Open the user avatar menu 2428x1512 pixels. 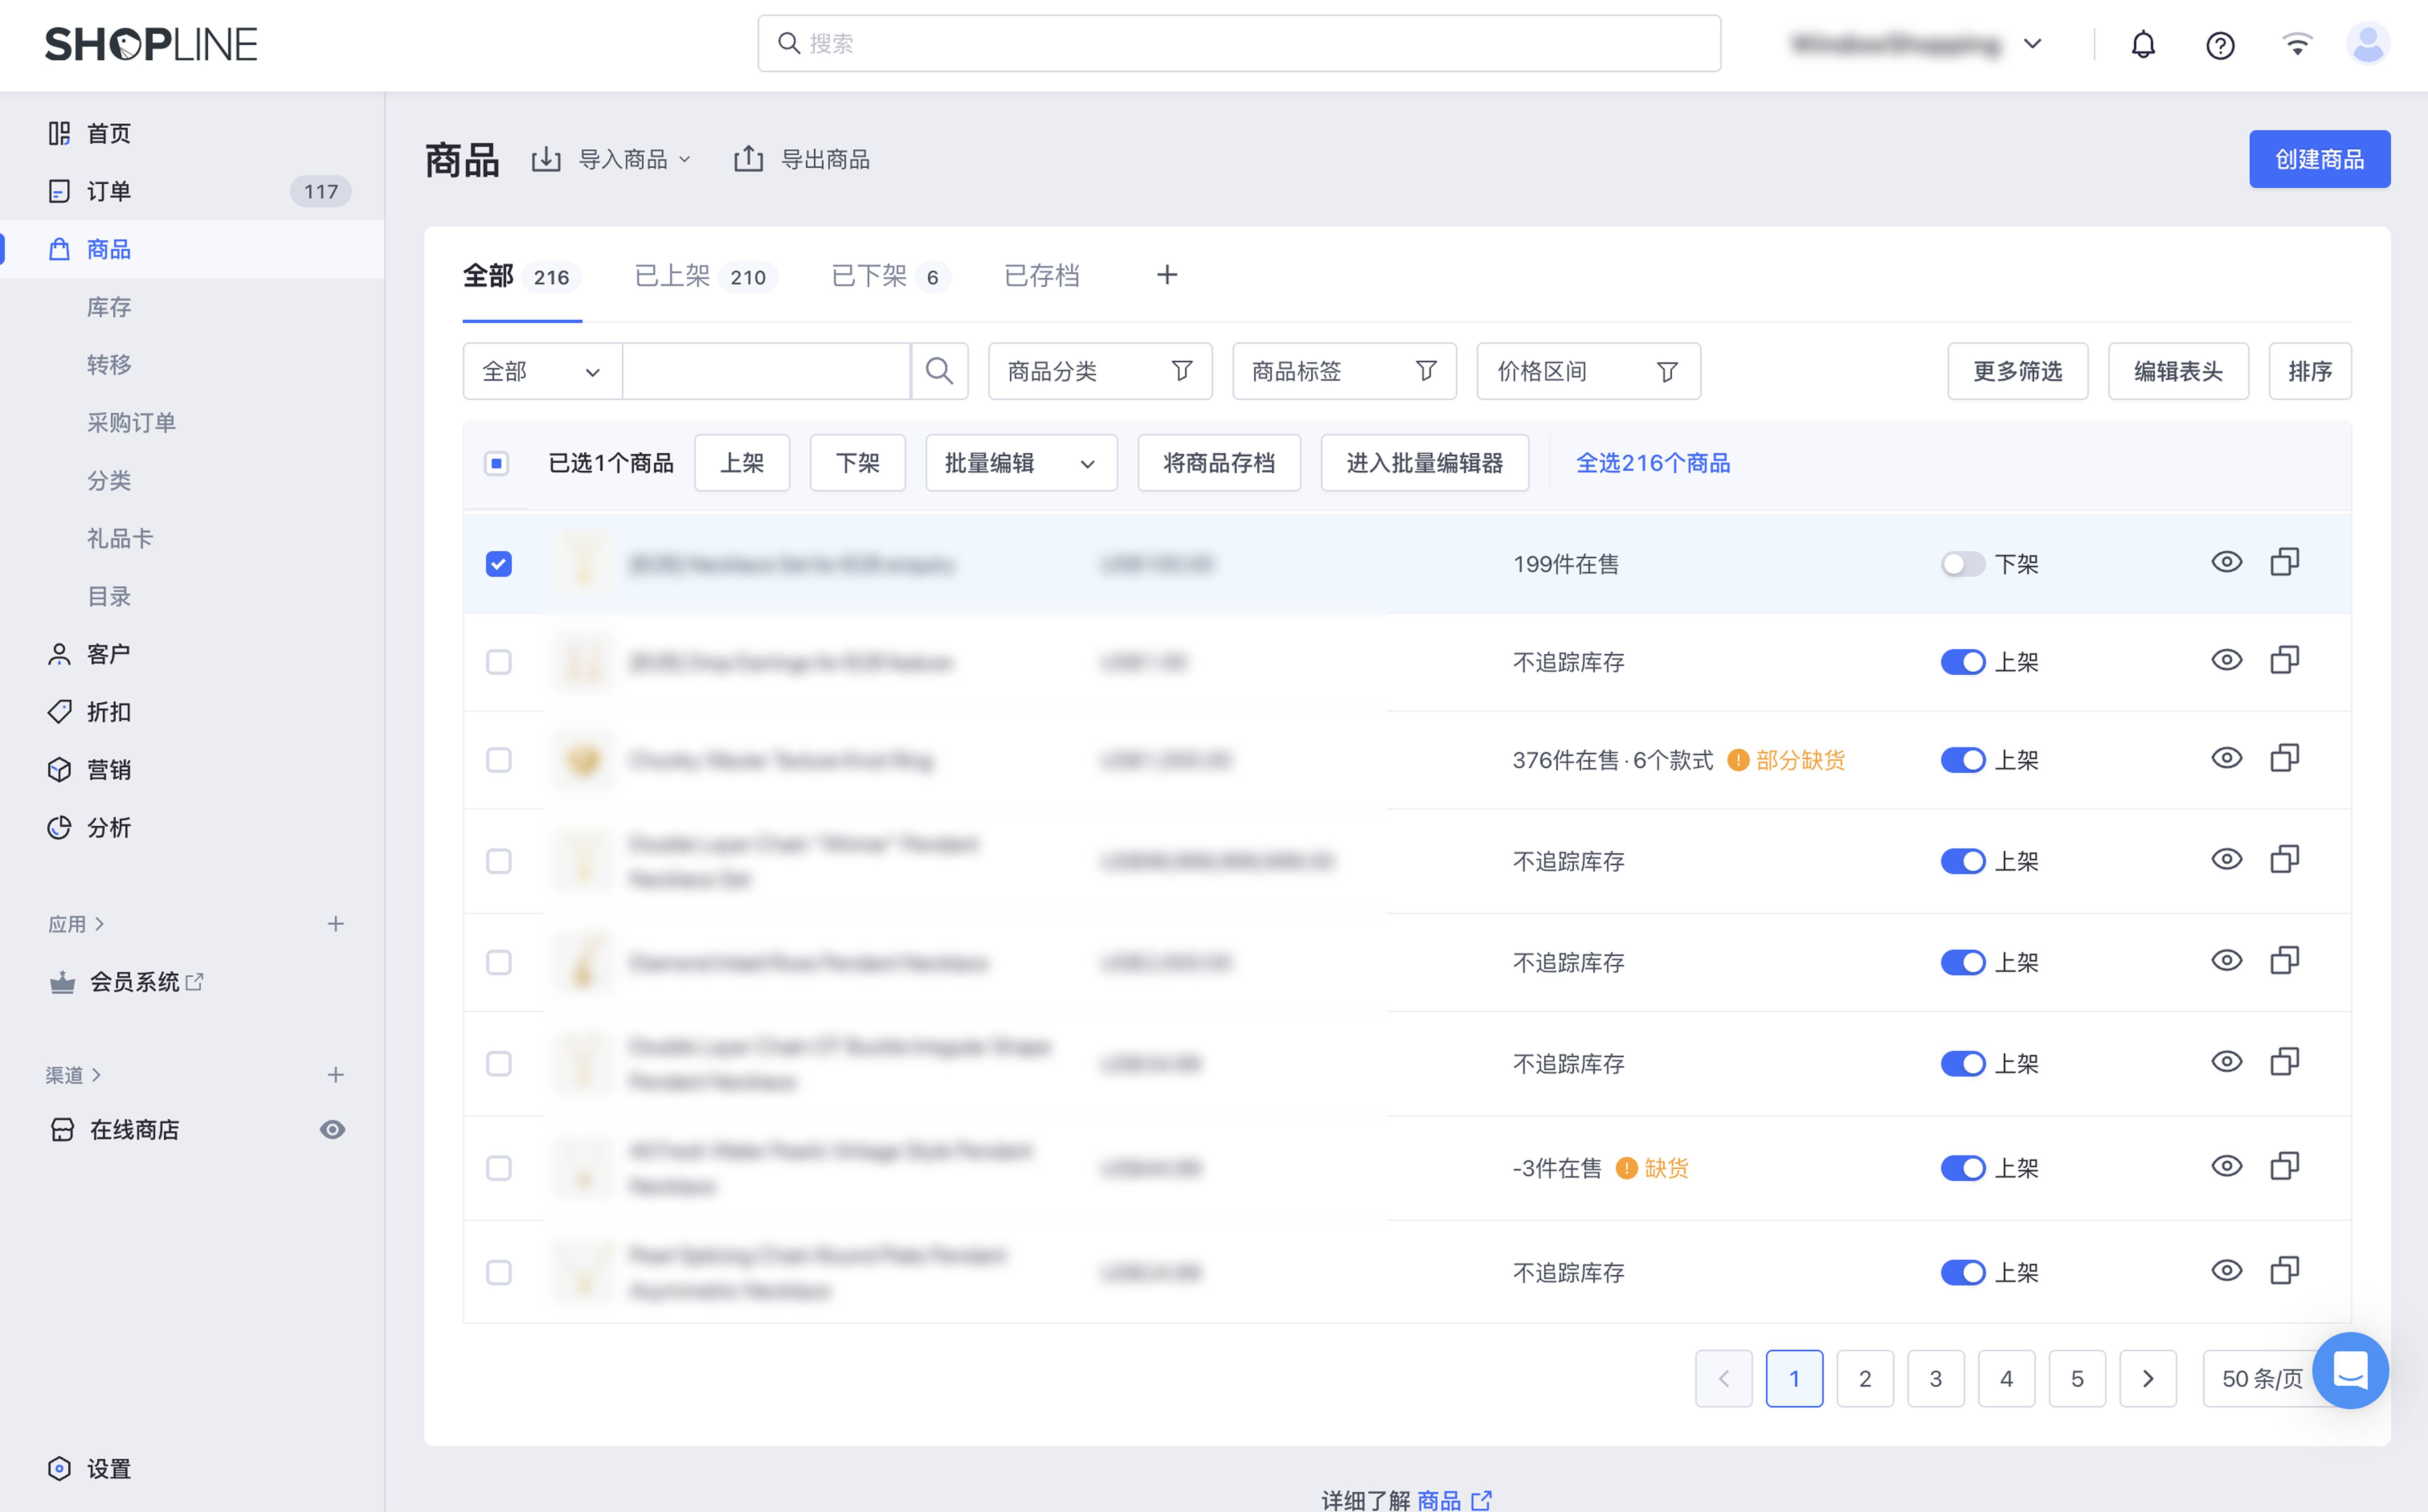(x=2368, y=44)
